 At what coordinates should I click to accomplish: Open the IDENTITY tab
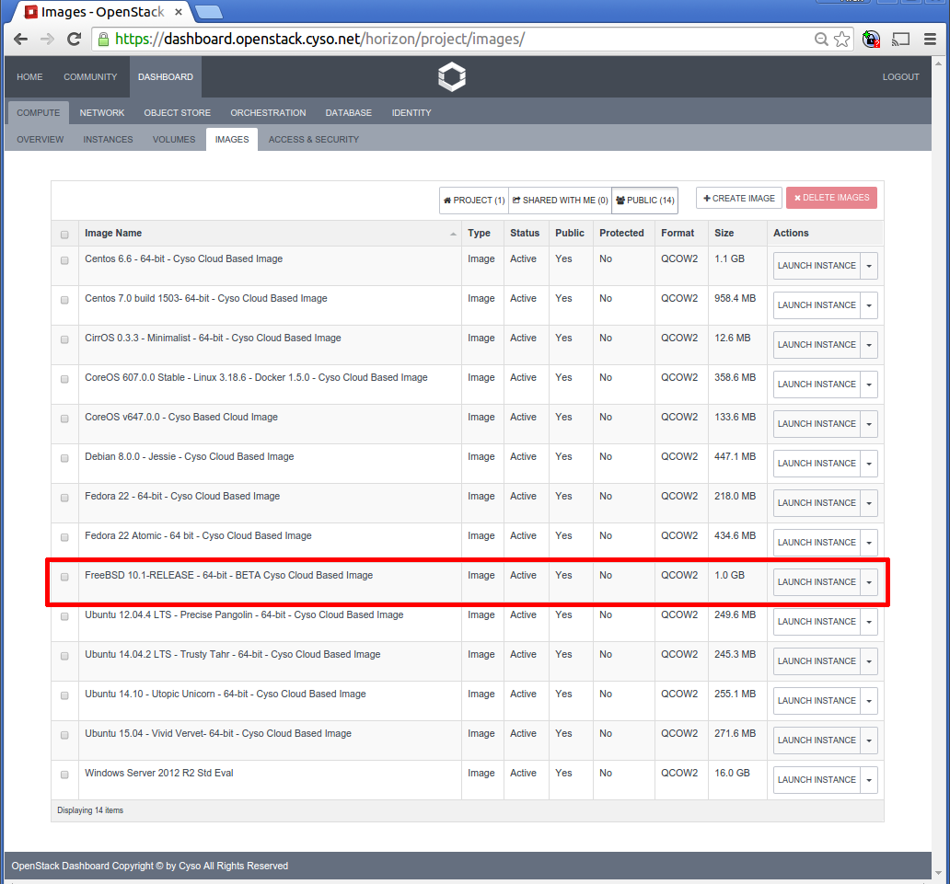[x=411, y=112]
